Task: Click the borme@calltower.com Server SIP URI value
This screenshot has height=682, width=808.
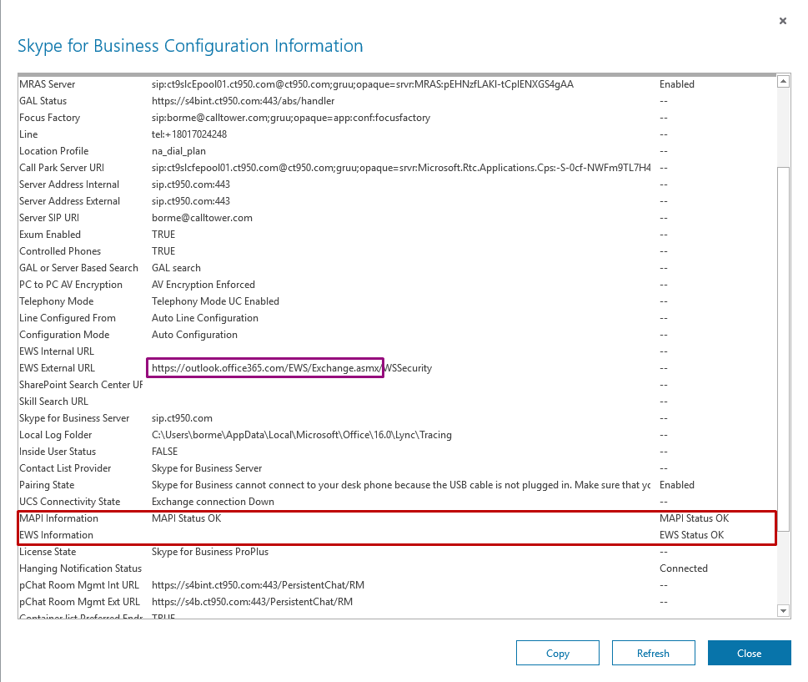Action: 202,218
